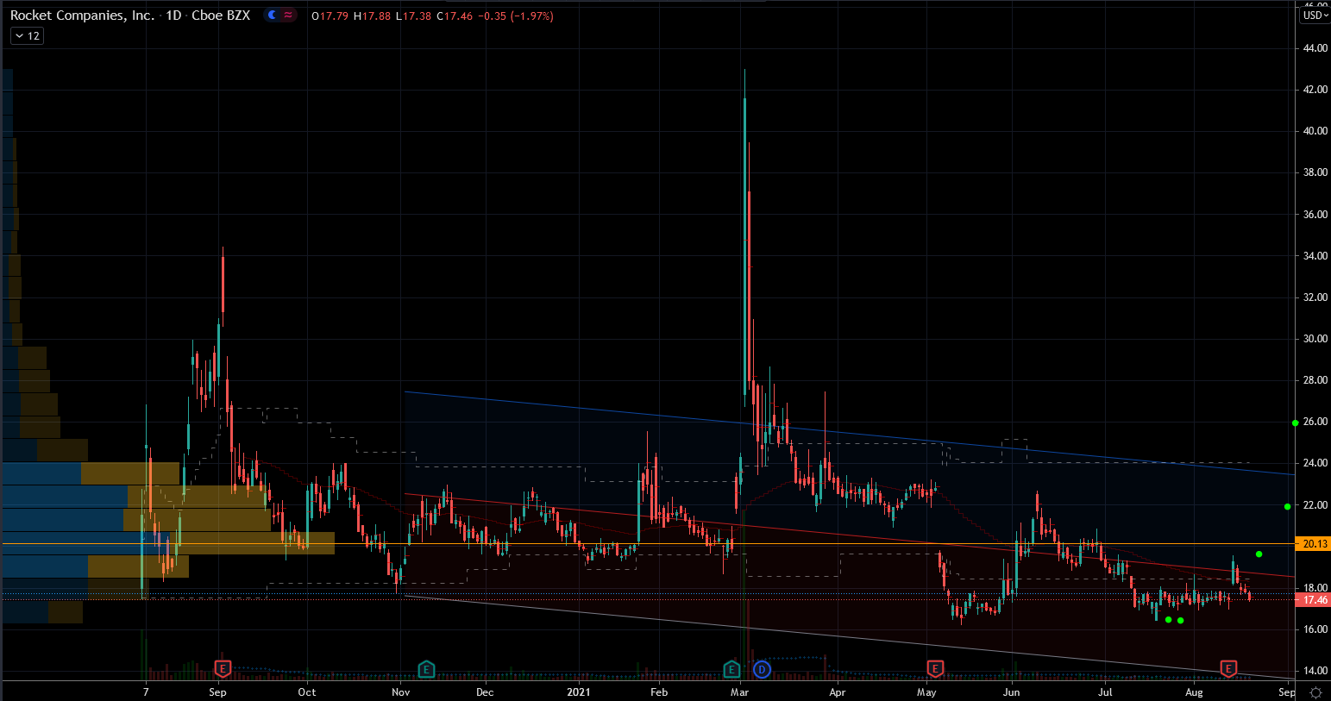Viewport: 1331px width, 701px height.
Task: Click the blue moon extended-hours icon
Action: [273, 16]
